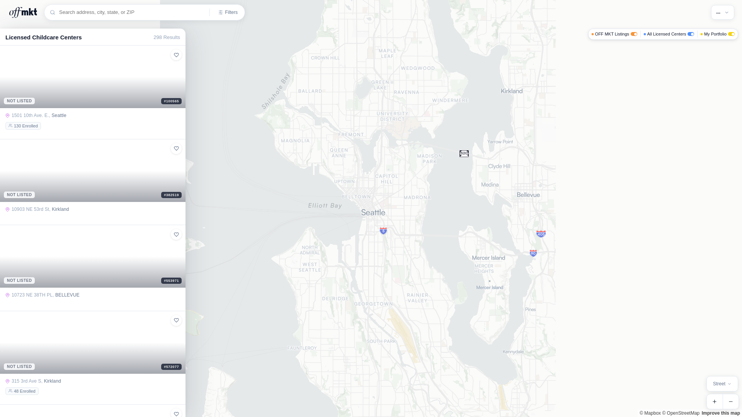742x417 pixels.
Task: Favorite the 10723 NE 38TH PL listing
Action: click(176, 234)
